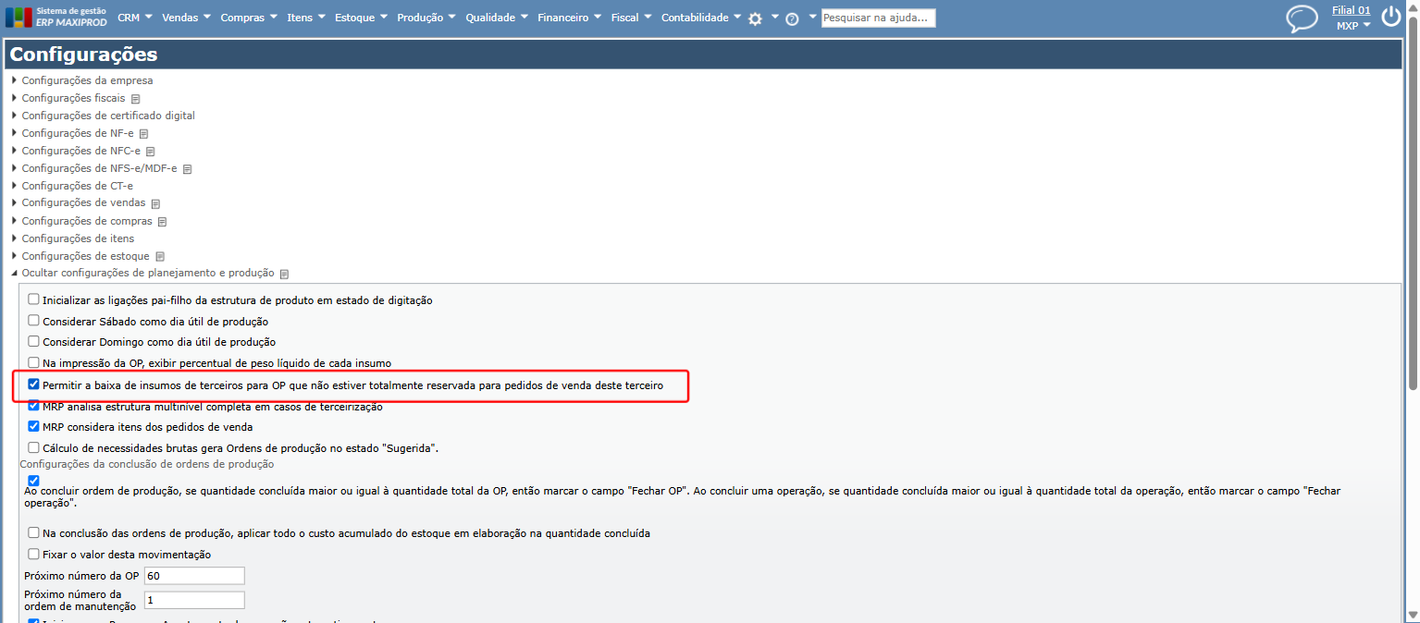Screen dimensions: 1420x623
Task: Open the Financeiro menu
Action: (569, 18)
